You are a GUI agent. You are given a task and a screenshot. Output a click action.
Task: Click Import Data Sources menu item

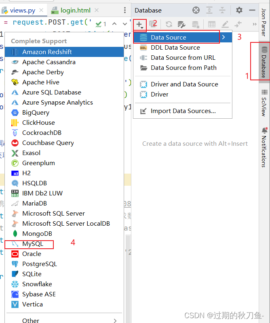coord(183,111)
